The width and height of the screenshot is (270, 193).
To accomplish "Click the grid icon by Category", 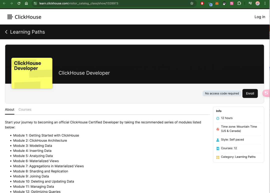I will tap(218, 157).
